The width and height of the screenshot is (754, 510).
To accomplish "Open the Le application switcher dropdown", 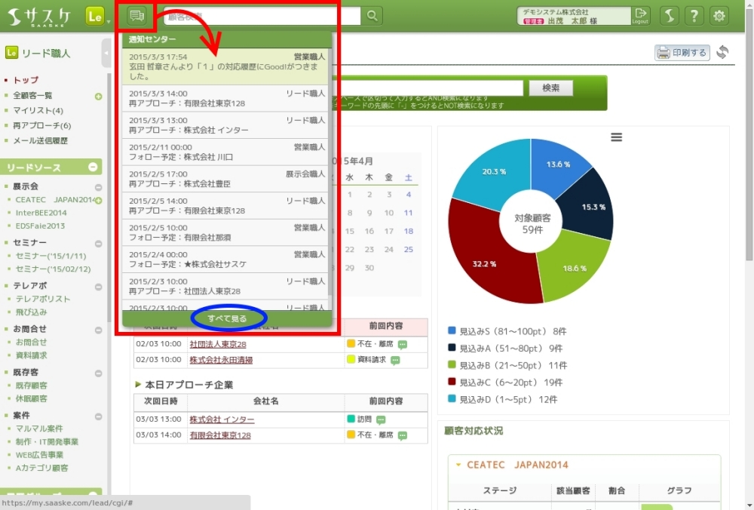I will click(x=97, y=16).
